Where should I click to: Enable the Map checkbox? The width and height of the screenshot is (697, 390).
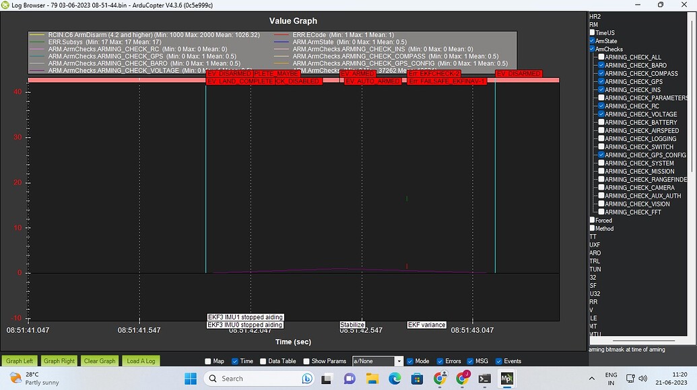(207, 361)
